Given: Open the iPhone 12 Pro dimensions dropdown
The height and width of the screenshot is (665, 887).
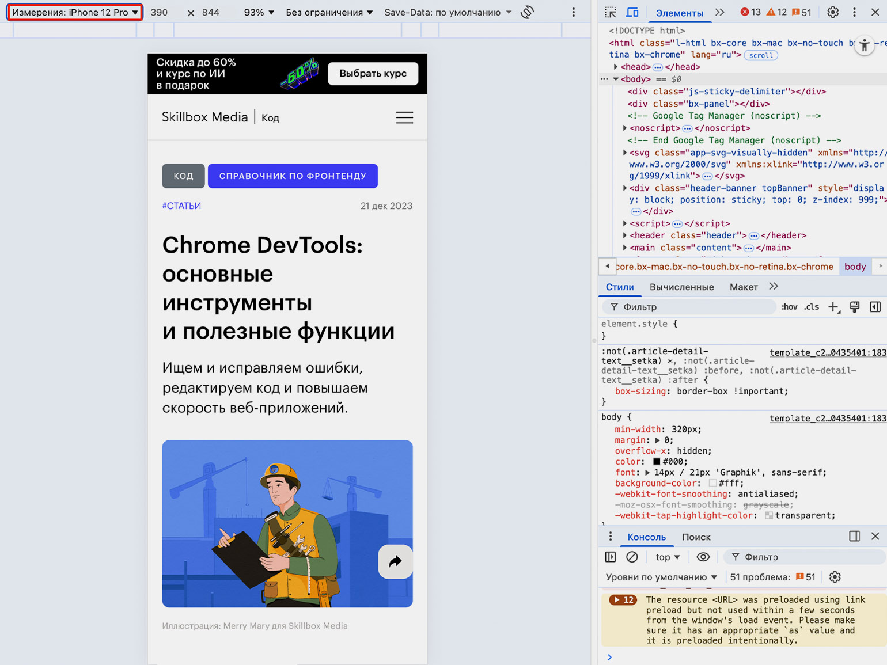Looking at the screenshot, I should 75,12.
